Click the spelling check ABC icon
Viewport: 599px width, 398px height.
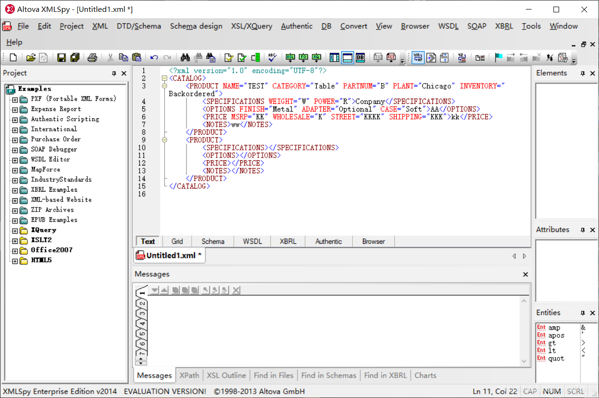[x=272, y=58]
